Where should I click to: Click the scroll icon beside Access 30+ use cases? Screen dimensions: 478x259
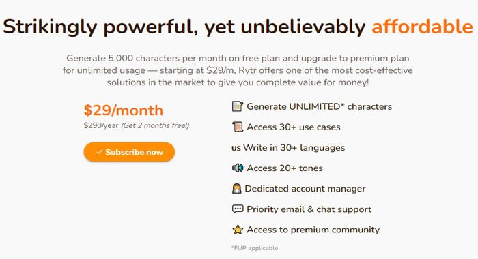(x=238, y=127)
